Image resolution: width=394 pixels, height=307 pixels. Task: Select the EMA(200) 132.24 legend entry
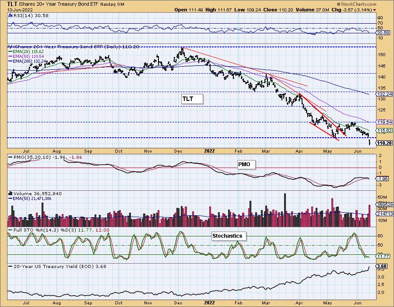27,61
